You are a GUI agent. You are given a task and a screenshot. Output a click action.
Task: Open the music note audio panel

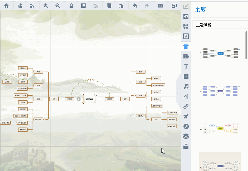point(186,86)
